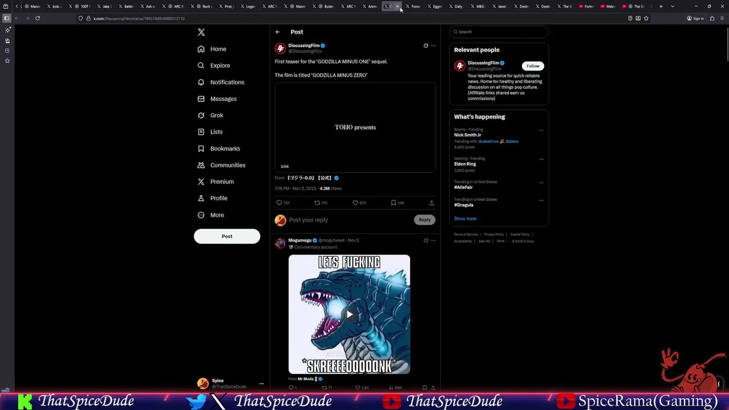Open DiscussingFilm's avatar on the post
Viewport: 729px width, 410px height.
point(280,48)
